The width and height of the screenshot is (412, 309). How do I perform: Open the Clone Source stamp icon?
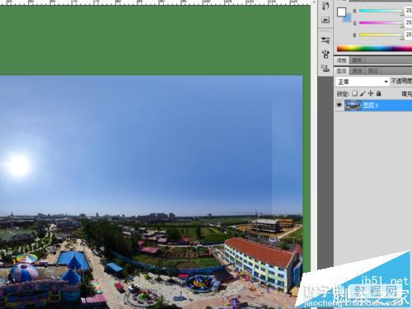click(325, 68)
